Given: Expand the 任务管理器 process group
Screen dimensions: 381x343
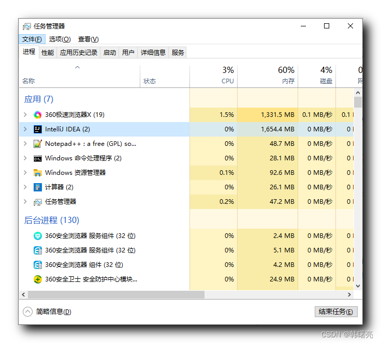Looking at the screenshot, I should (25, 202).
